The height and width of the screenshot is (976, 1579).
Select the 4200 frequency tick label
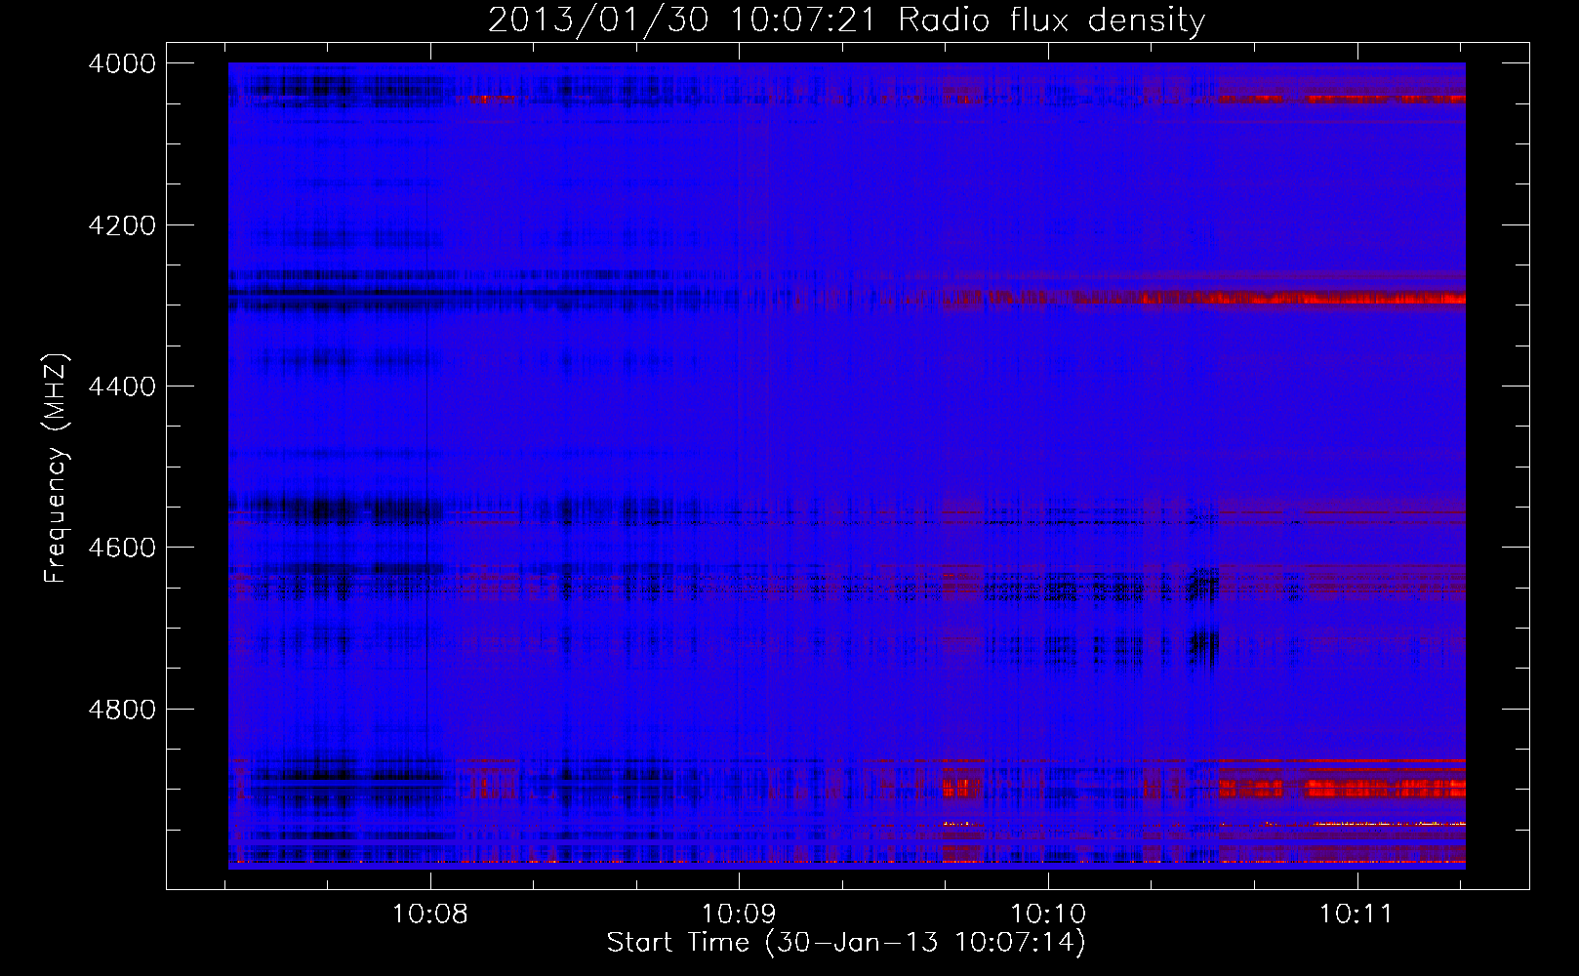tap(122, 225)
